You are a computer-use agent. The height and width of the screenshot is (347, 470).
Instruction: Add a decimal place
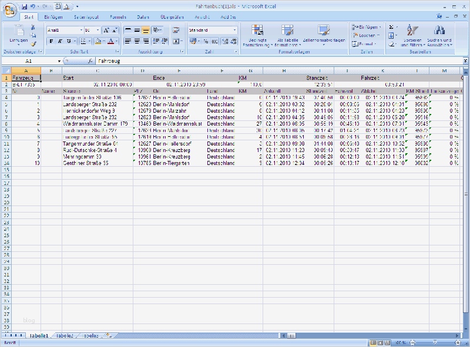(x=226, y=41)
